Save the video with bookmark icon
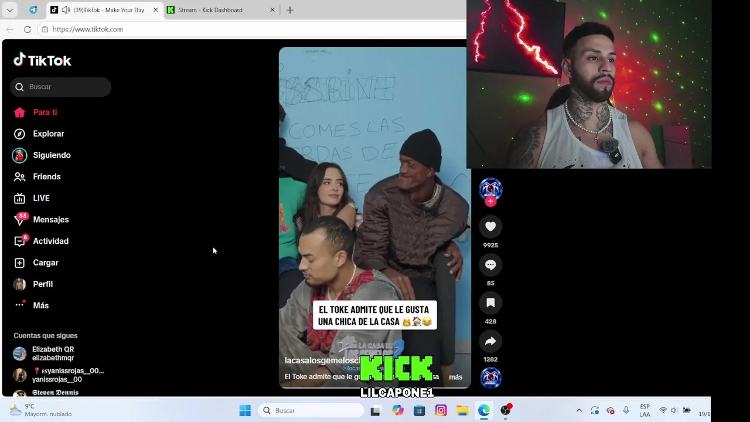 [x=490, y=303]
